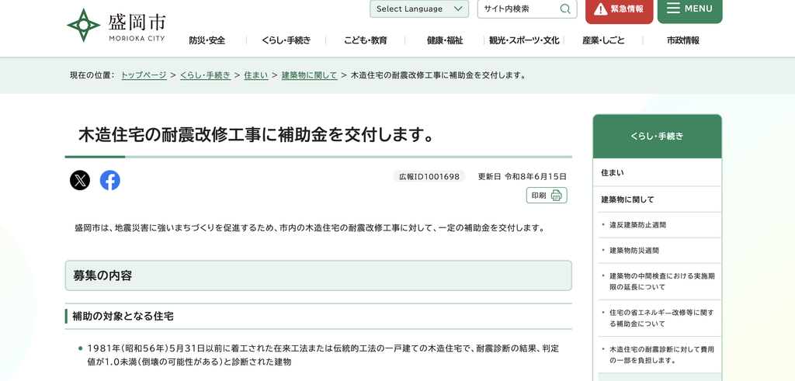
Task: Open sidebar 違反建築防止週間 link
Action: [x=638, y=225]
